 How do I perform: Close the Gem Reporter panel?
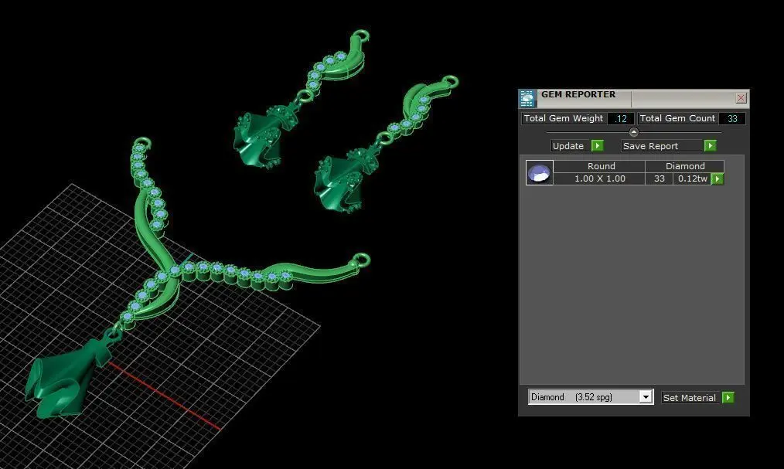(x=741, y=98)
